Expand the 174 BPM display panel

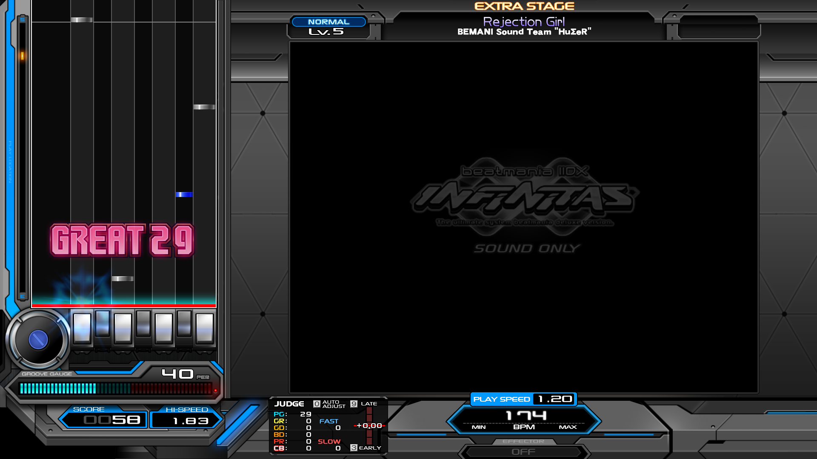click(x=524, y=419)
